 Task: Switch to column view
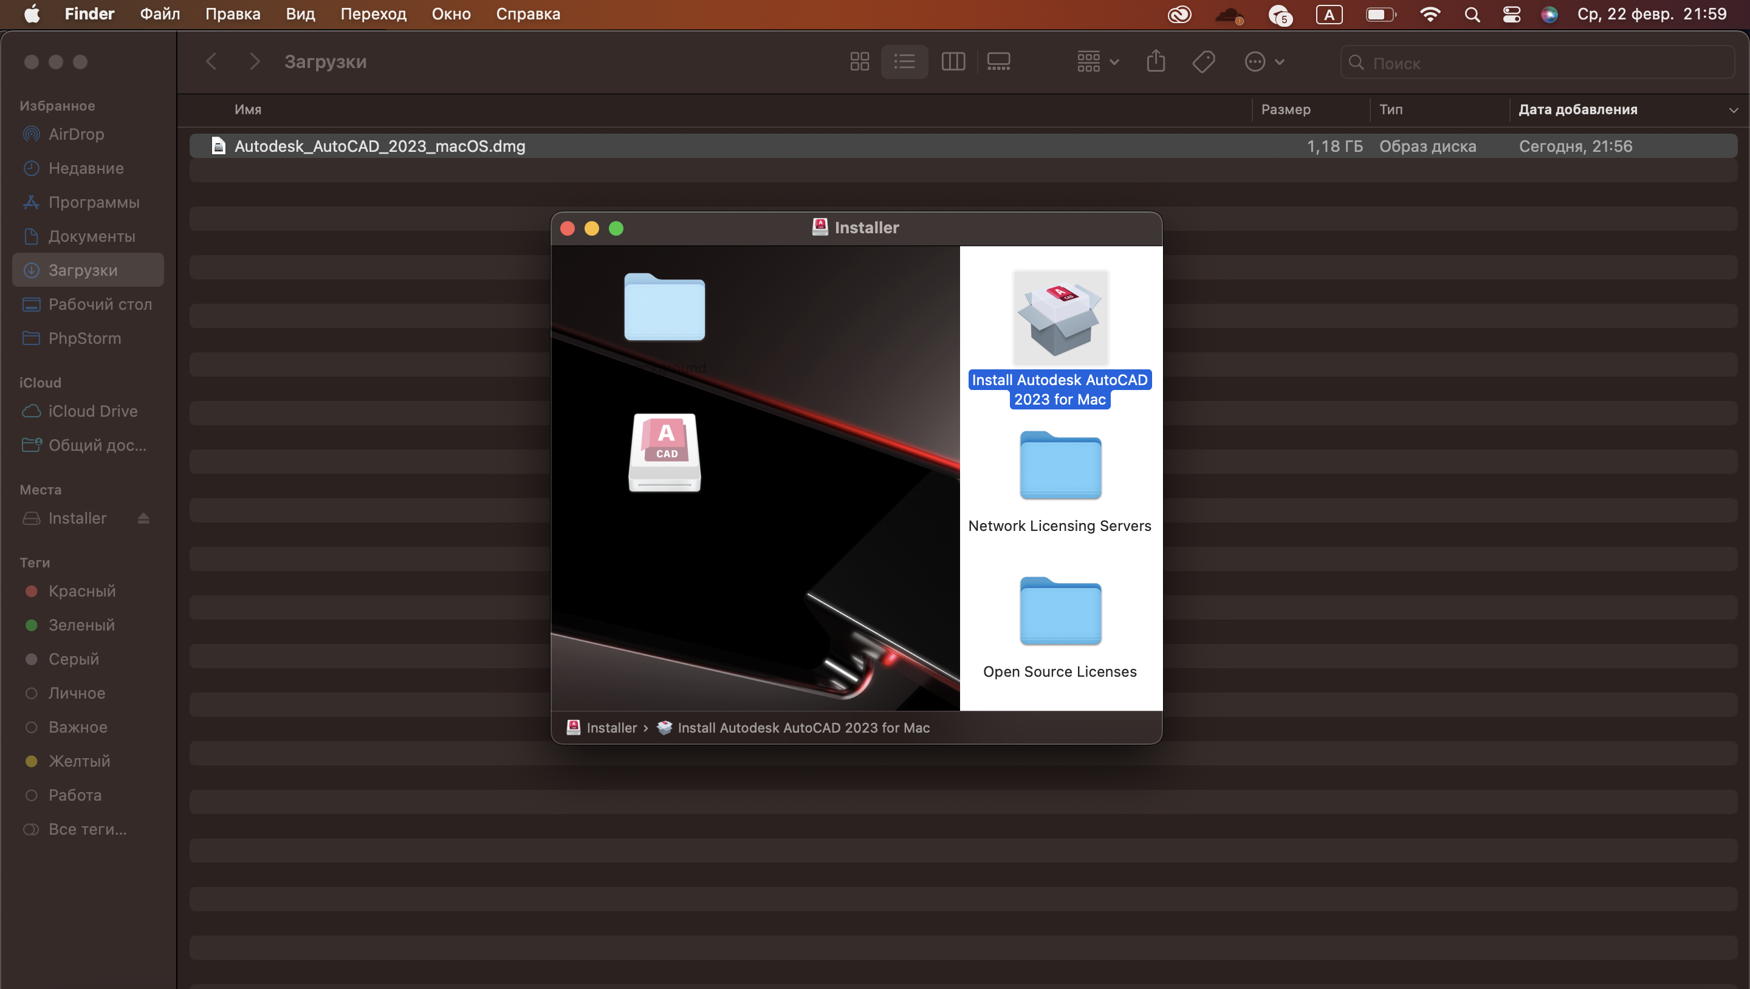click(952, 62)
